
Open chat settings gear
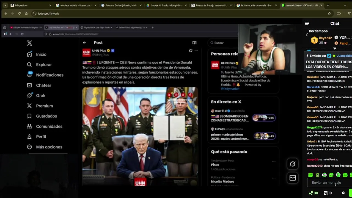tap(343, 193)
